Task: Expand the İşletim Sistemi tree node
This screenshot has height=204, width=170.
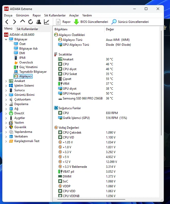Action: (x=6, y=86)
